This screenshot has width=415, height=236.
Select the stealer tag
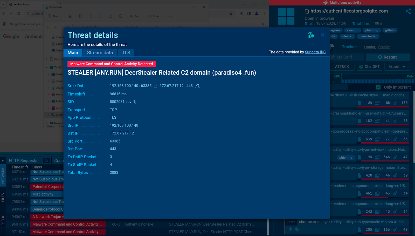coord(347,36)
